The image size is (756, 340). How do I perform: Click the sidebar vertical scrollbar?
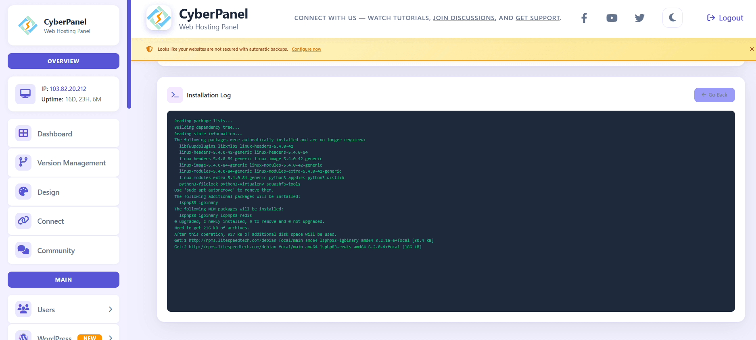tap(129, 54)
